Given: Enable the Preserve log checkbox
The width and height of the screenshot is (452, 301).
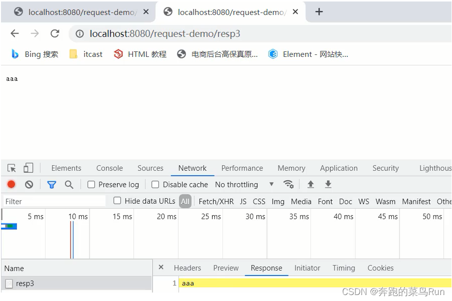Looking at the screenshot, I should [91, 184].
